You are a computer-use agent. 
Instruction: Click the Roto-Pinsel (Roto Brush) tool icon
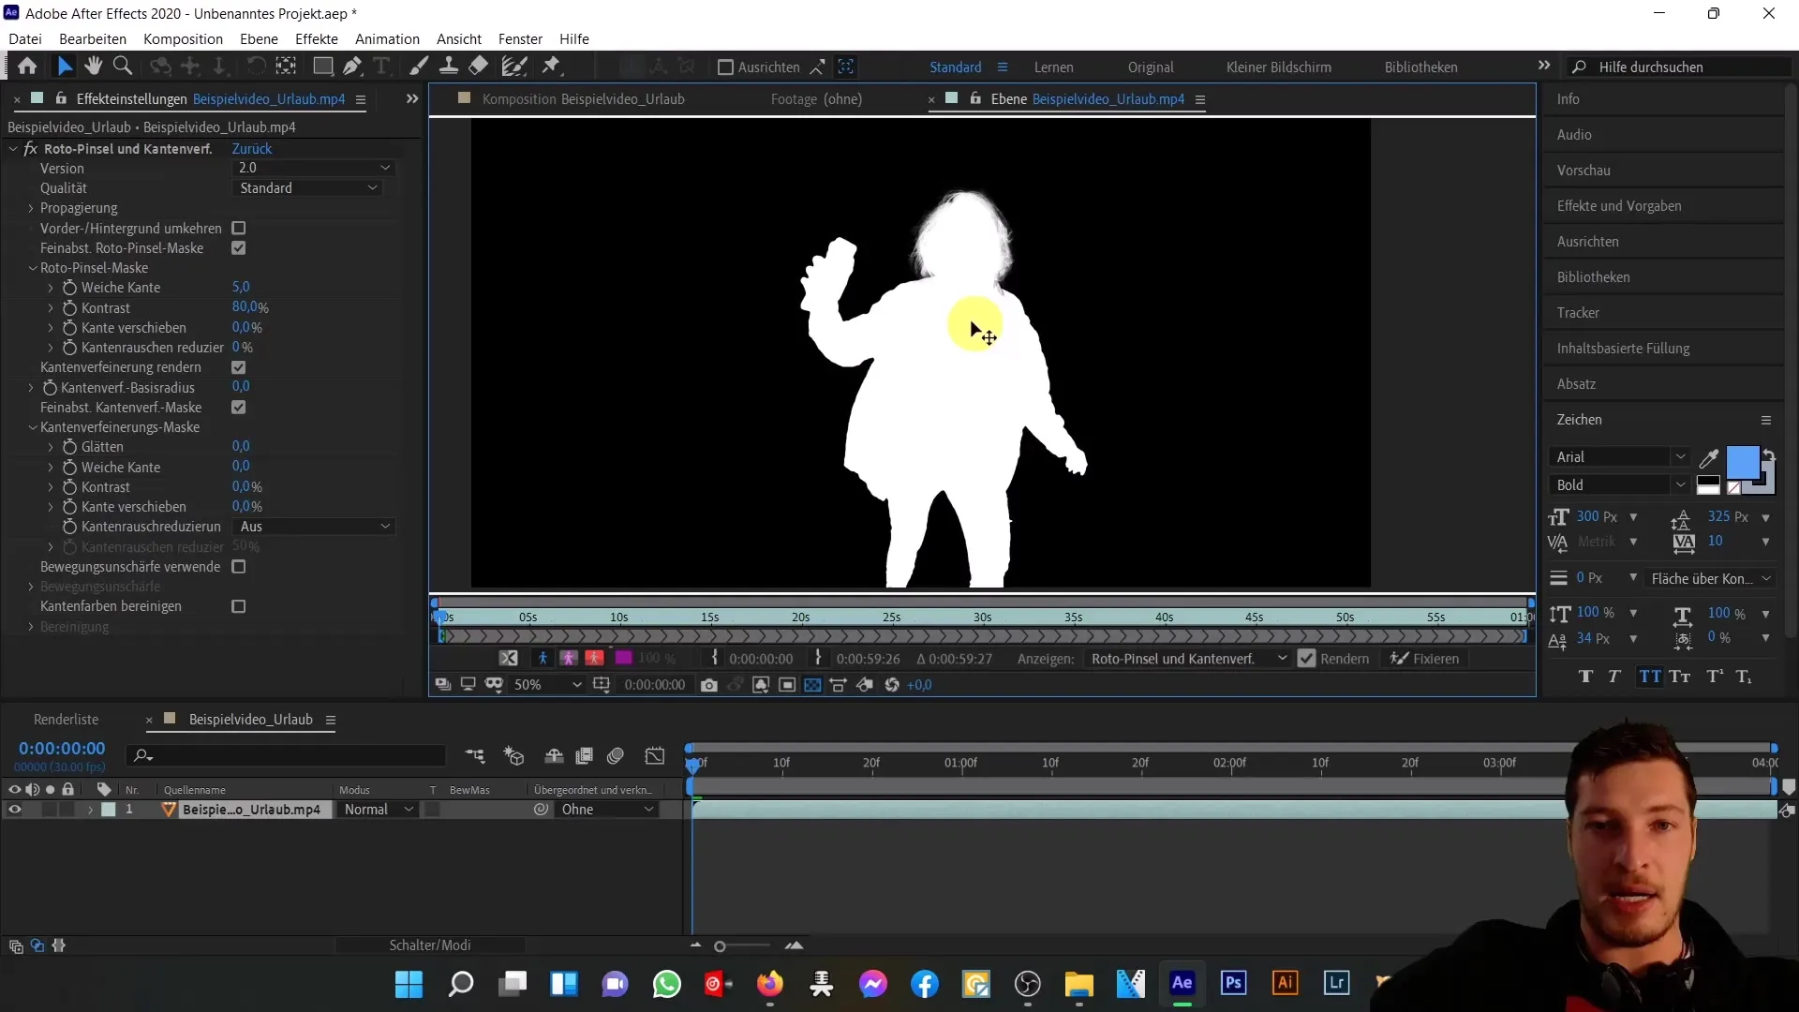click(514, 67)
